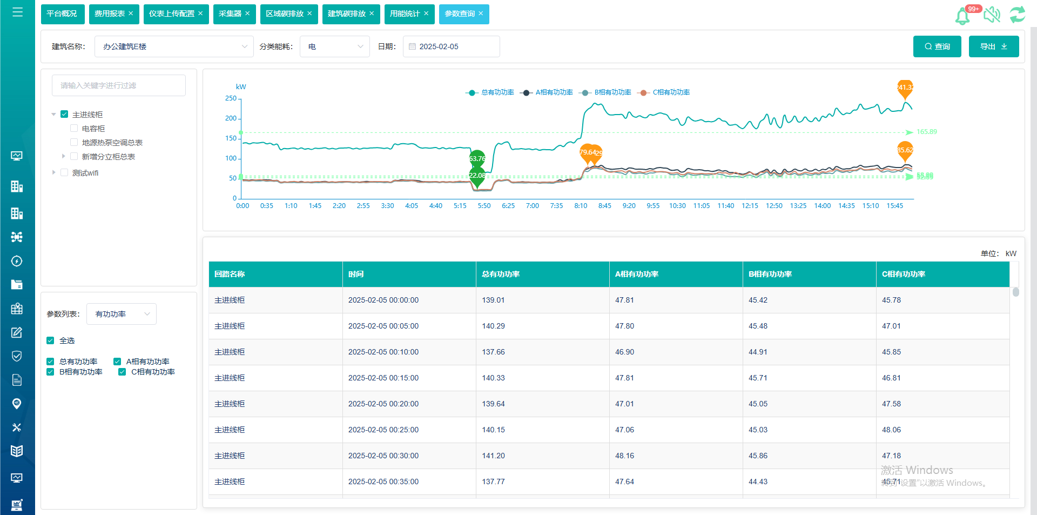Open the notification bell with 99+ badge

pyautogui.click(x=963, y=16)
